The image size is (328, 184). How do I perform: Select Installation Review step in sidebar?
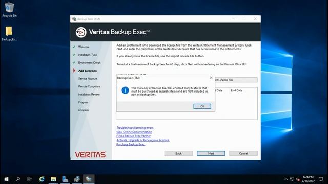click(x=89, y=95)
